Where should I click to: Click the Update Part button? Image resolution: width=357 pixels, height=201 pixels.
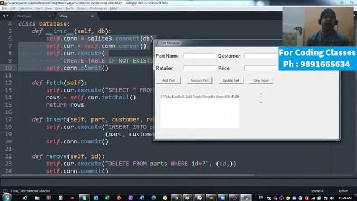(x=231, y=80)
